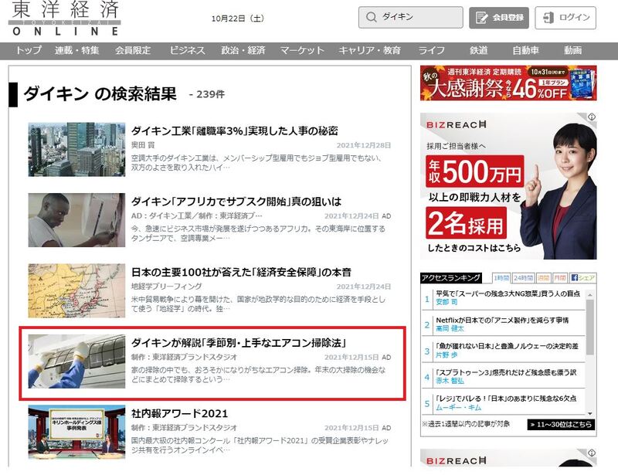The height and width of the screenshot is (475, 618).
Task: Open ranking article 「スプラトゥーン3」爆売れ
Action: click(506, 372)
